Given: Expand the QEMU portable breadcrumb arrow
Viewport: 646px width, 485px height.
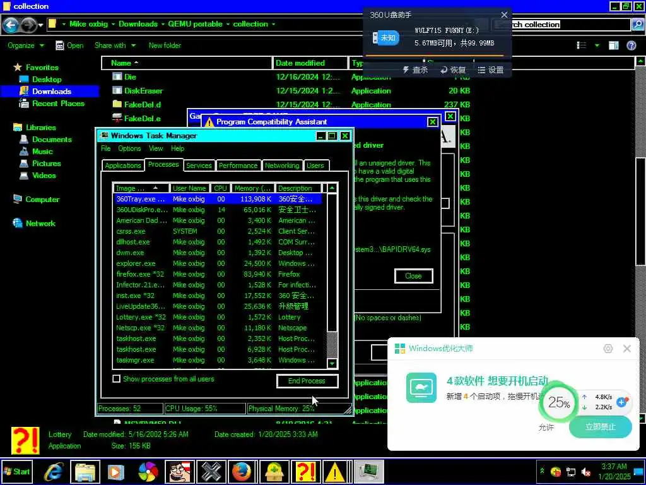Looking at the screenshot, I should pyautogui.click(x=228, y=25).
